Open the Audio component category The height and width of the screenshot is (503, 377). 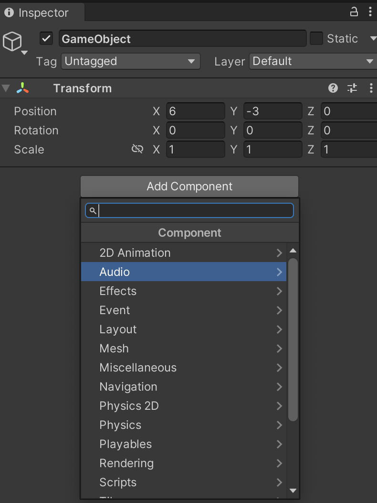click(184, 272)
